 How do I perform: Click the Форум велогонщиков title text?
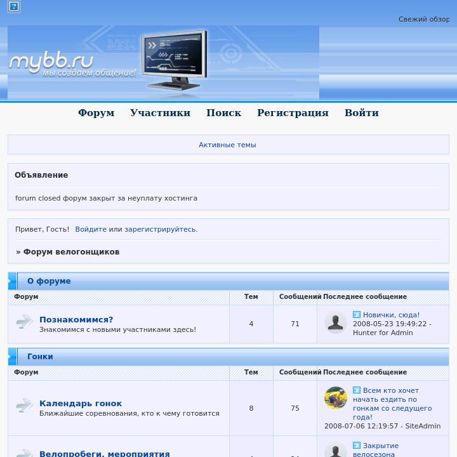pyautogui.click(x=71, y=252)
